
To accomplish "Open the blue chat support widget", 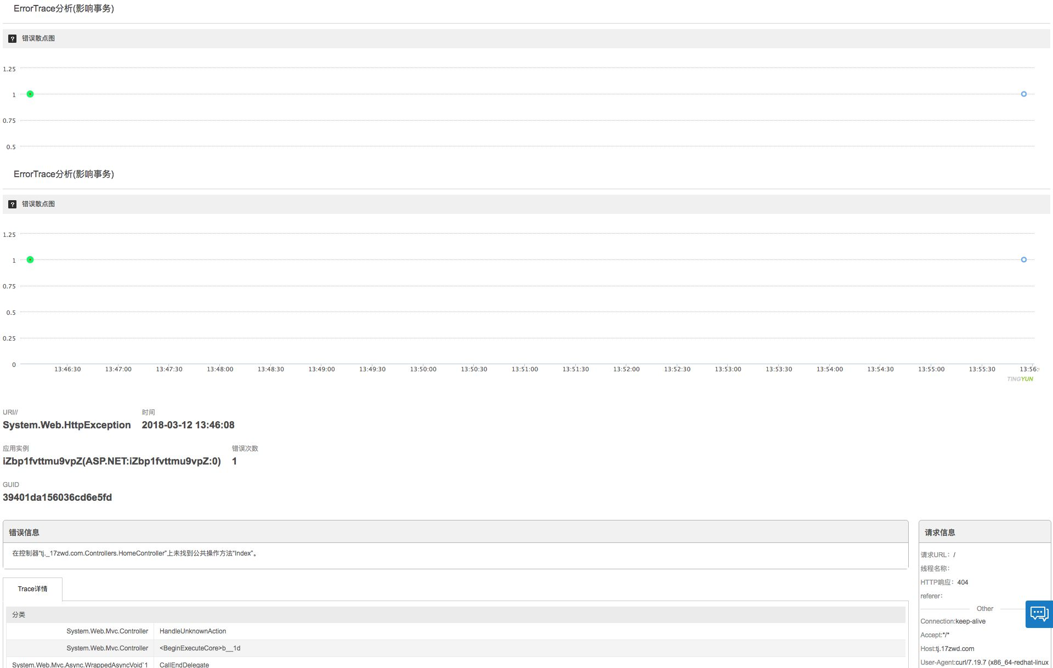I will pos(1039,614).
